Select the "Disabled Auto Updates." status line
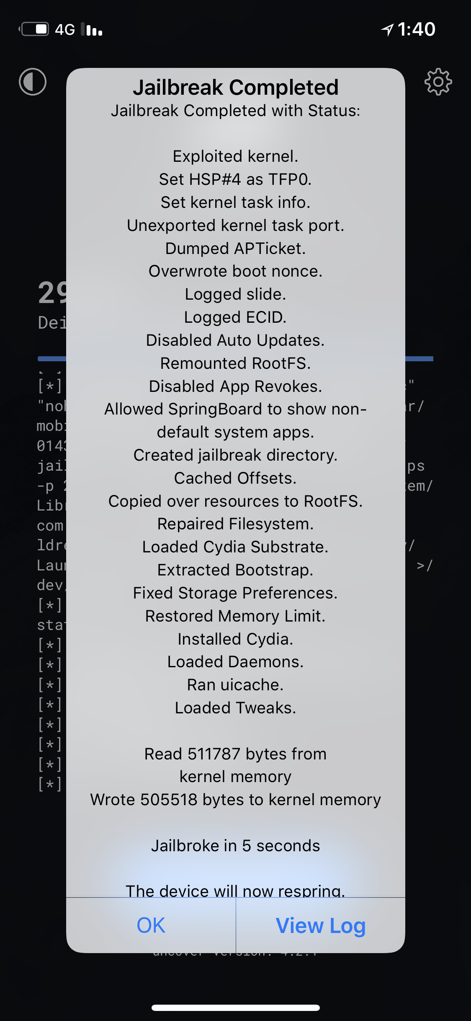Viewport: 471px width, 1021px height. [x=236, y=340]
